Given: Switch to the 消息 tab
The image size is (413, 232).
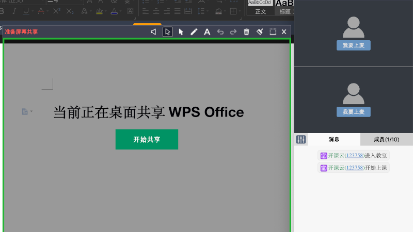Looking at the screenshot, I should [x=334, y=139].
